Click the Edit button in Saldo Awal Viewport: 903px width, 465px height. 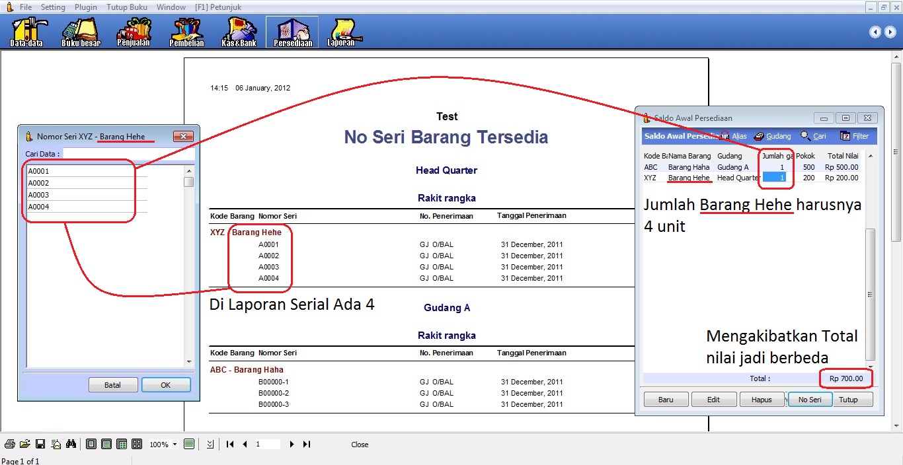pyautogui.click(x=713, y=400)
